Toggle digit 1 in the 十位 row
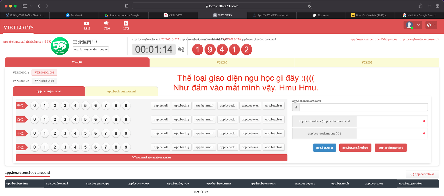444x196 pixels. [45, 133]
